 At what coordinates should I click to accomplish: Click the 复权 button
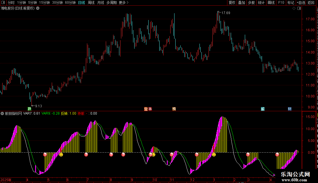[232, 3]
